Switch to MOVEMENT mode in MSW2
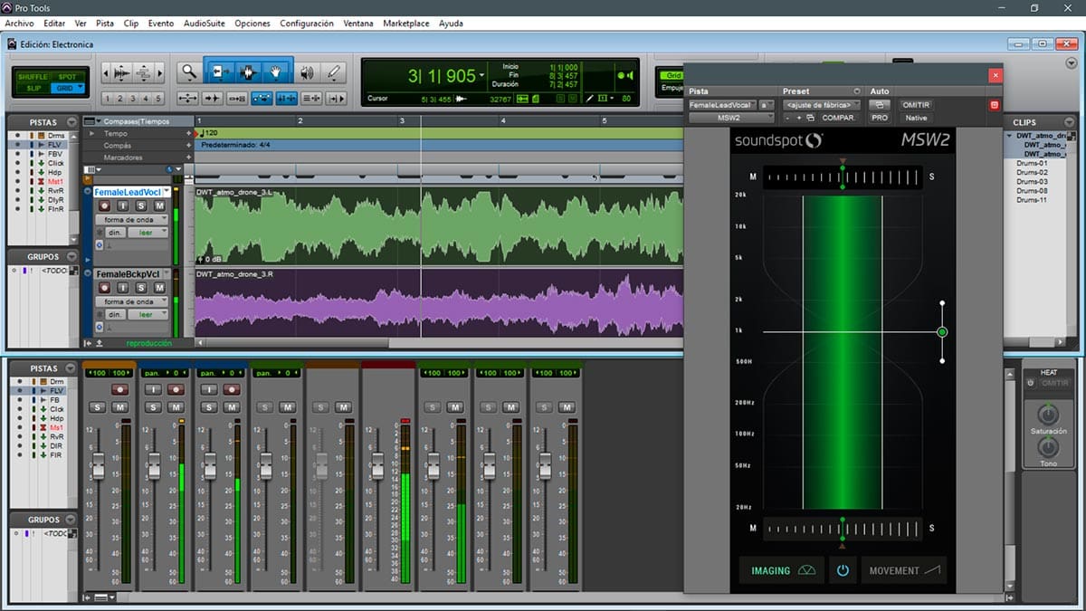Viewport: 1086px width, 611px height. tap(904, 570)
